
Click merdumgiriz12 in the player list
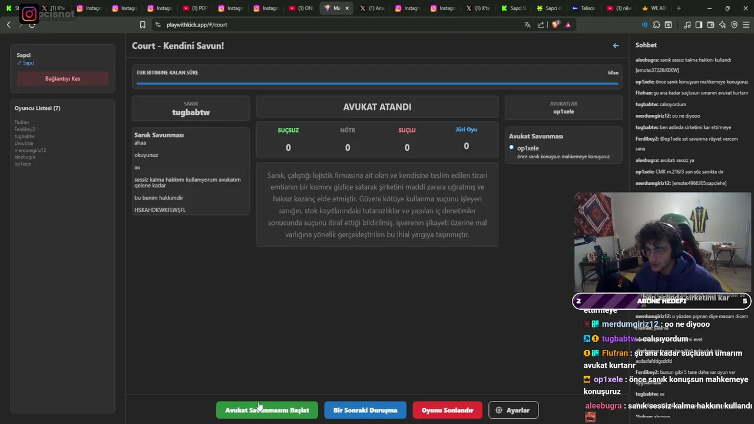coord(30,150)
